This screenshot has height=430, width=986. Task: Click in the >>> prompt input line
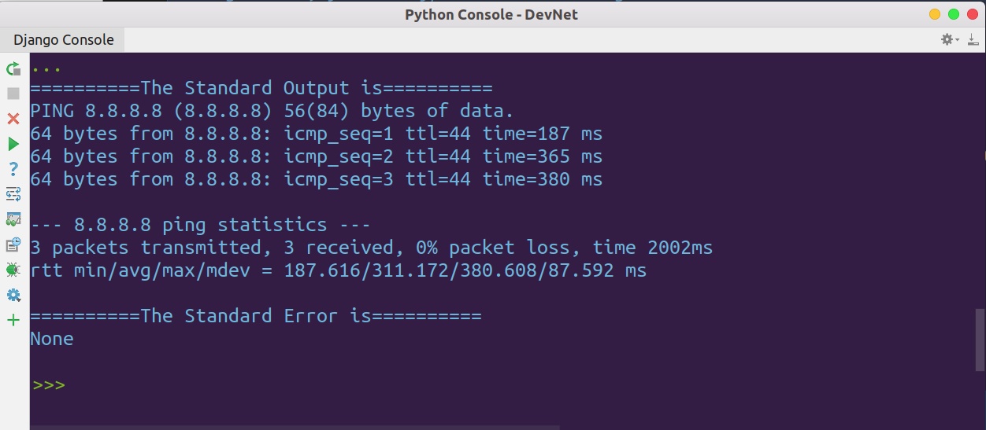click(x=504, y=385)
